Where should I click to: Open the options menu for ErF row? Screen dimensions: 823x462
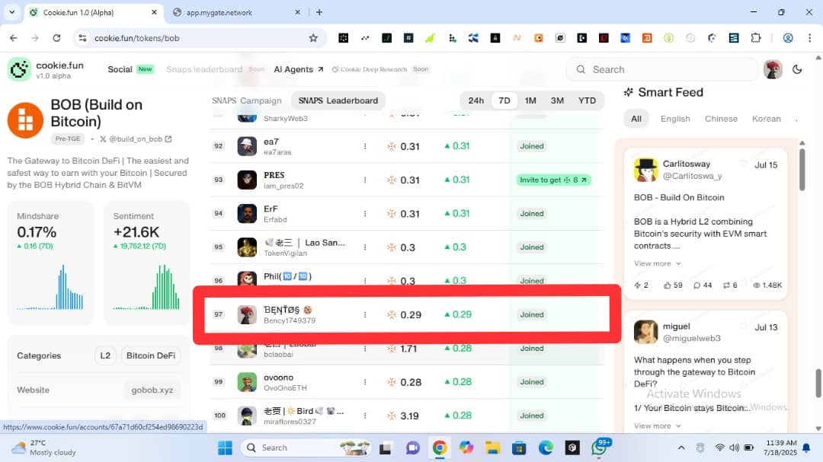365,213
